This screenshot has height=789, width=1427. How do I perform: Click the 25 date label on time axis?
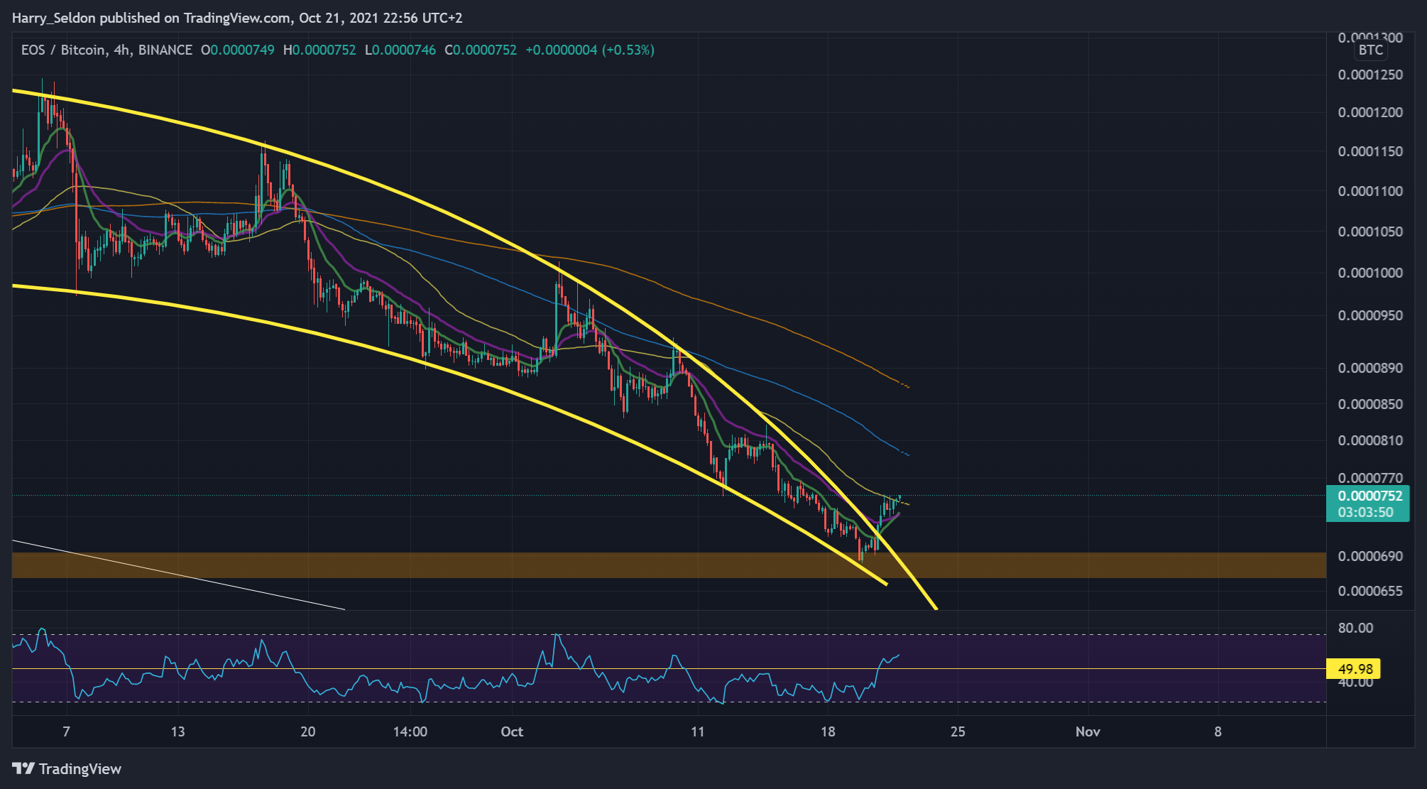click(x=958, y=731)
